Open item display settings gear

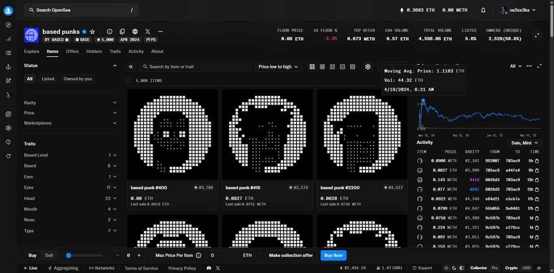(x=368, y=67)
